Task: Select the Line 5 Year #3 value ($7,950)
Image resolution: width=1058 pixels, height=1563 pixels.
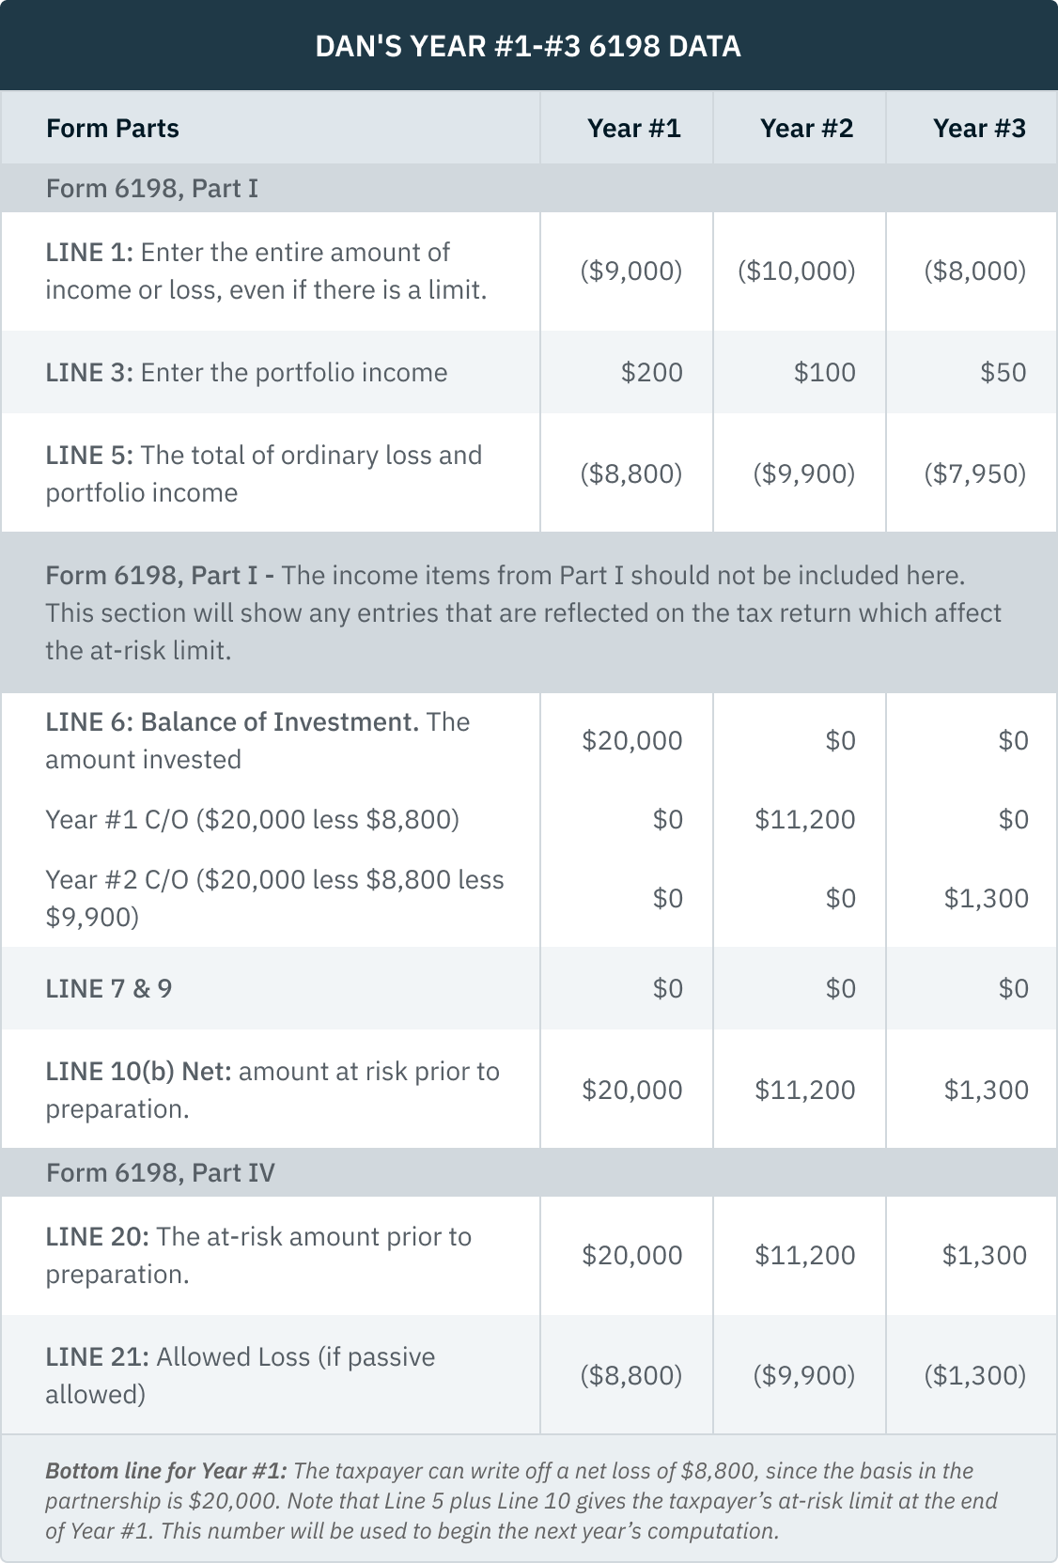Action: pos(975,473)
